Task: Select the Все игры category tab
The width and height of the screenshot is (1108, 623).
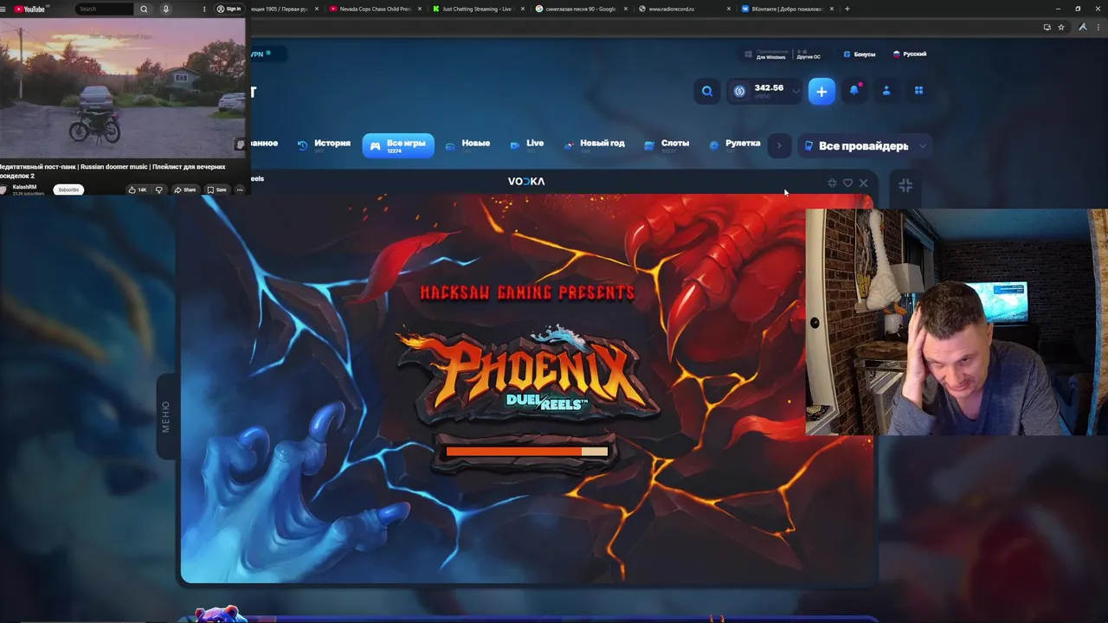Action: click(398, 145)
